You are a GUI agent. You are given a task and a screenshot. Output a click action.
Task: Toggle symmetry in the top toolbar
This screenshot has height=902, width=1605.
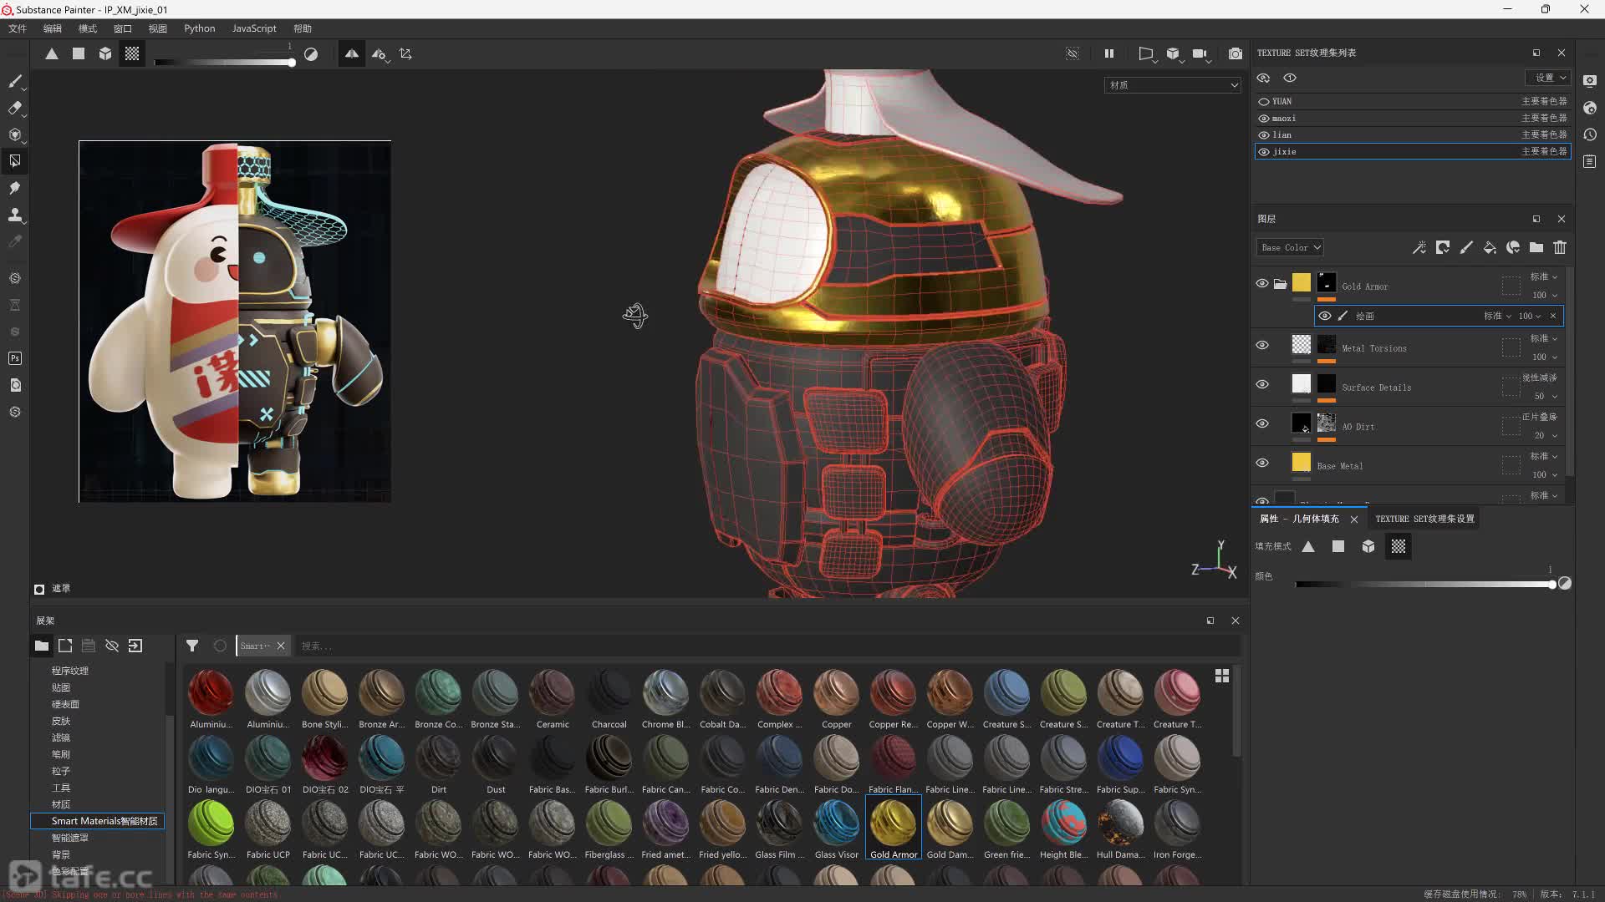tap(352, 53)
